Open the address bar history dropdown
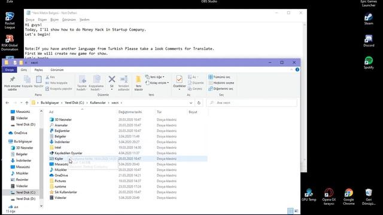Screen dimensions: 383x215 pos(191,103)
